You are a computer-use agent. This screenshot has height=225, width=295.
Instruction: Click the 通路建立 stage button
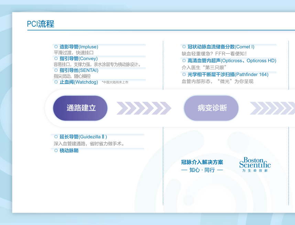click(x=80, y=108)
